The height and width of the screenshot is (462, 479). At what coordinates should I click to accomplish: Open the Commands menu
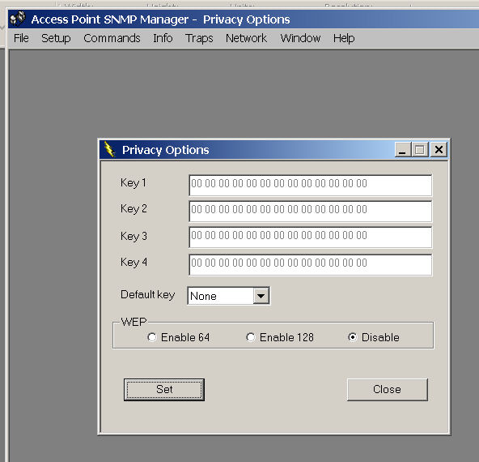point(112,38)
